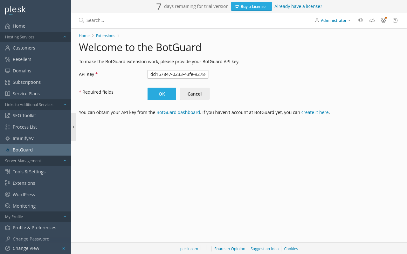
Task: Click Cookies footer link
Action: coord(291,249)
